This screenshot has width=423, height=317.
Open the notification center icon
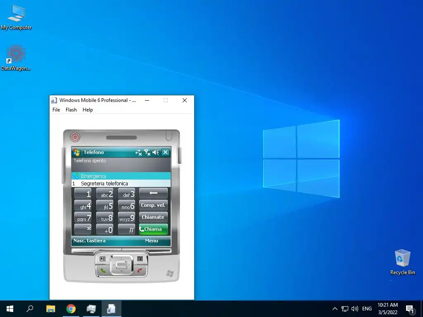(x=410, y=309)
